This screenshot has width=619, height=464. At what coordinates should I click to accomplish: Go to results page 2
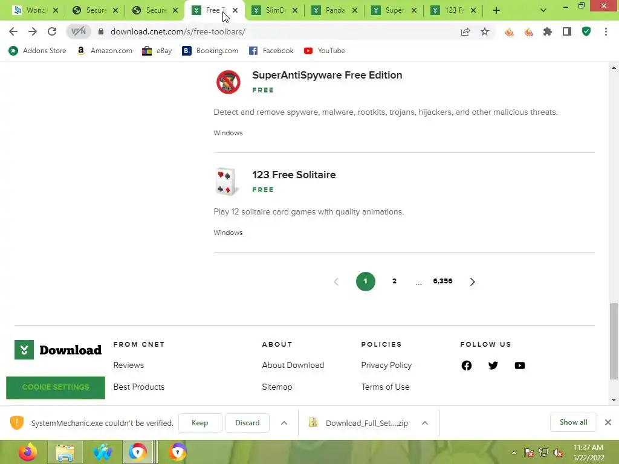coord(394,281)
